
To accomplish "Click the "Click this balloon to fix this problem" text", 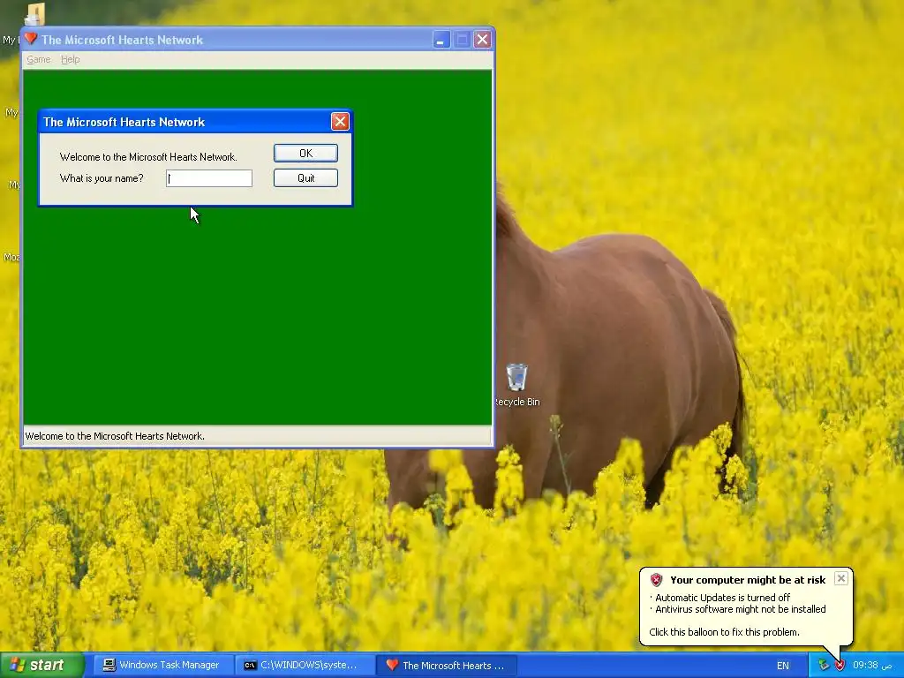I will [x=724, y=632].
